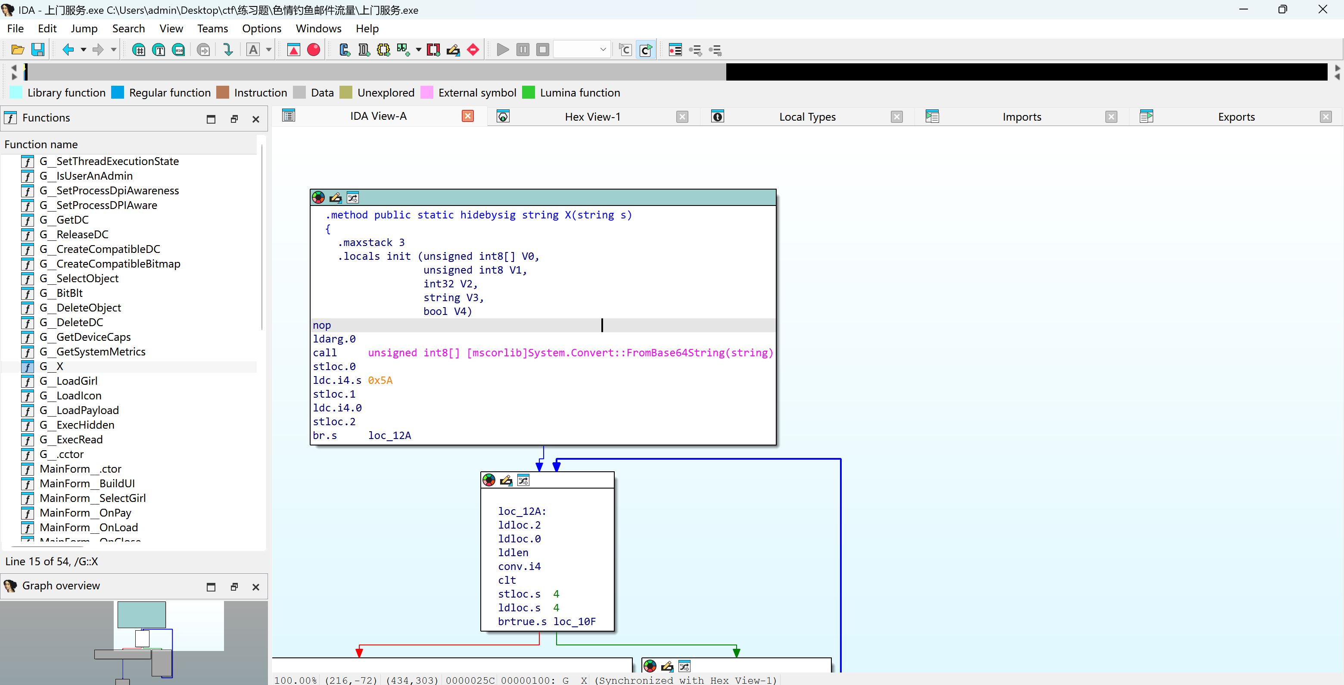Open segments window via hash icon
This screenshot has width=1344, height=685.
[x=139, y=50]
